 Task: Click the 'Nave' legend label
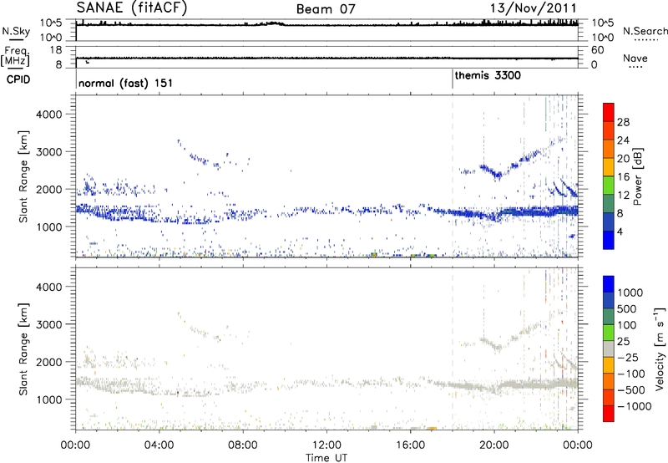pyautogui.click(x=635, y=58)
